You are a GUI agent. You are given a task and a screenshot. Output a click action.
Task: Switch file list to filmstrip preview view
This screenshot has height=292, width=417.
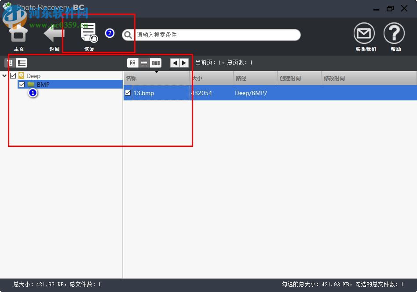(x=155, y=63)
